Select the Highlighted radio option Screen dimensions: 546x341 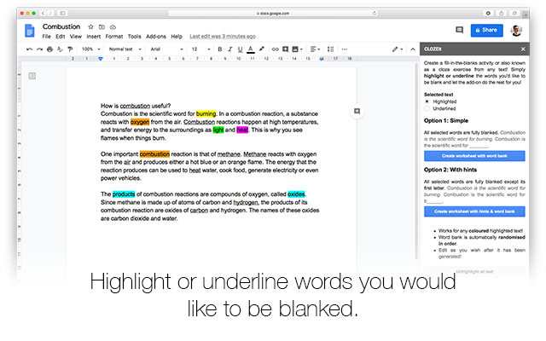(x=427, y=101)
